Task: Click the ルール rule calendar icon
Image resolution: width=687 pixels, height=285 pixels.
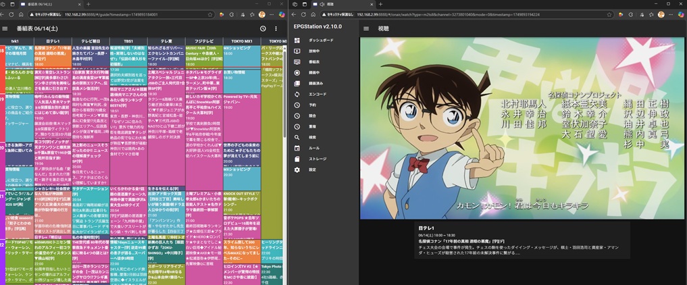Action: [x=297, y=148]
